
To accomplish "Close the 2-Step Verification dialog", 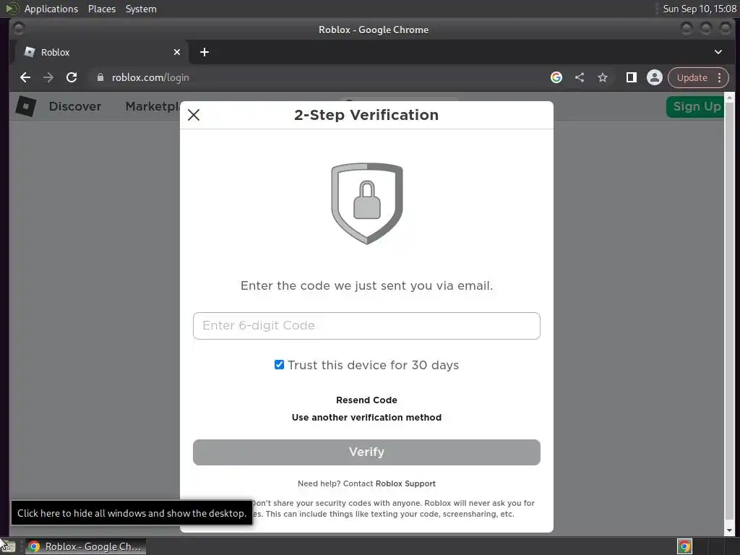I will (x=194, y=115).
